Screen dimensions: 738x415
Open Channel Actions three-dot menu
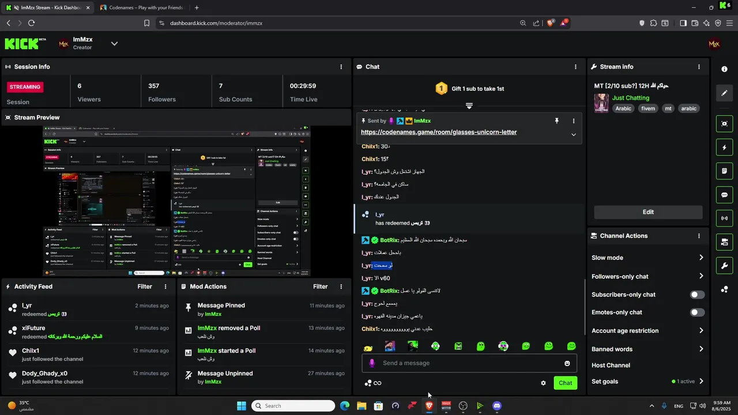699,236
